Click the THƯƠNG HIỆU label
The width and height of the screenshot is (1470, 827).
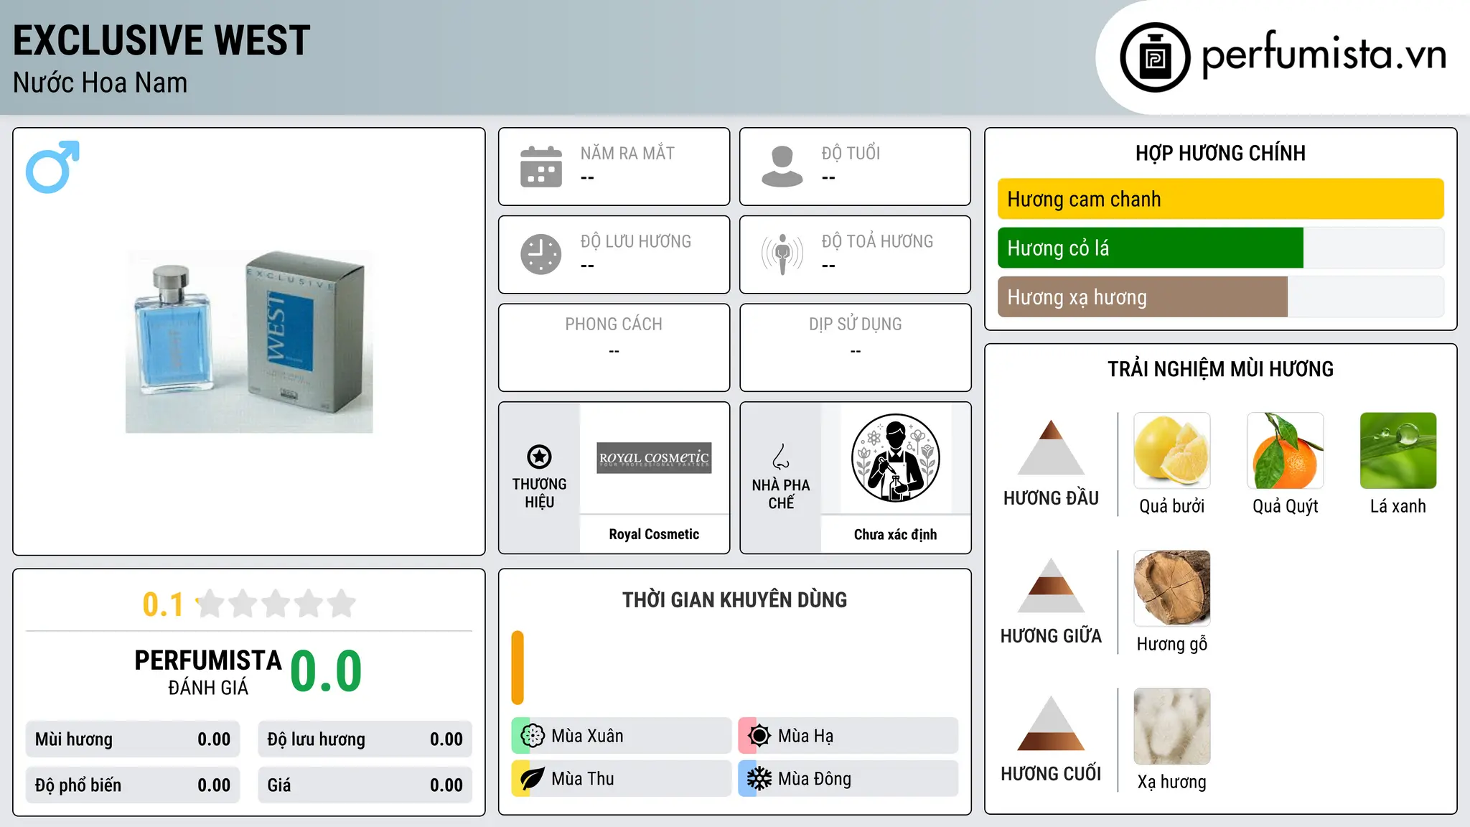coord(539,493)
